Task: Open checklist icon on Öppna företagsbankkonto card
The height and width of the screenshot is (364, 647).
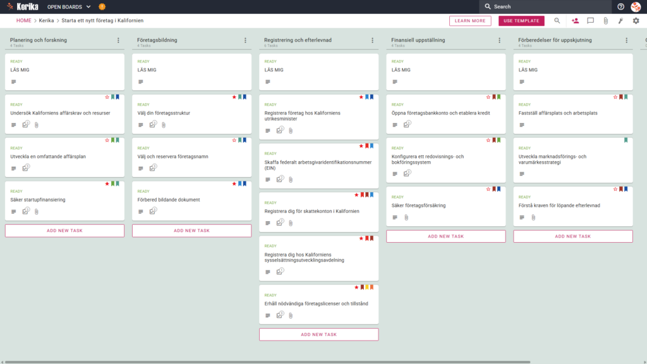Action: [408, 124]
